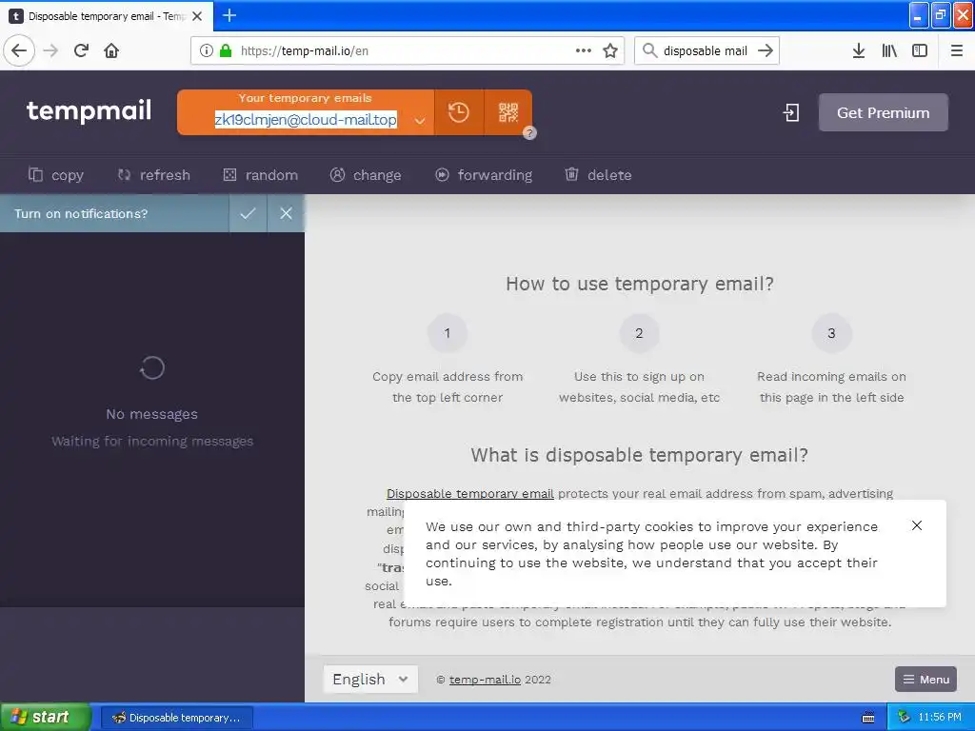Open the Windows start menu
The height and width of the screenshot is (731, 975).
pyautogui.click(x=45, y=717)
